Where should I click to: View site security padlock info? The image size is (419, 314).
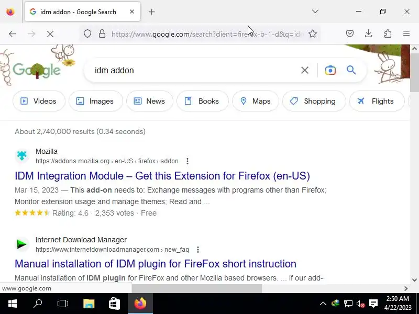[x=102, y=34]
